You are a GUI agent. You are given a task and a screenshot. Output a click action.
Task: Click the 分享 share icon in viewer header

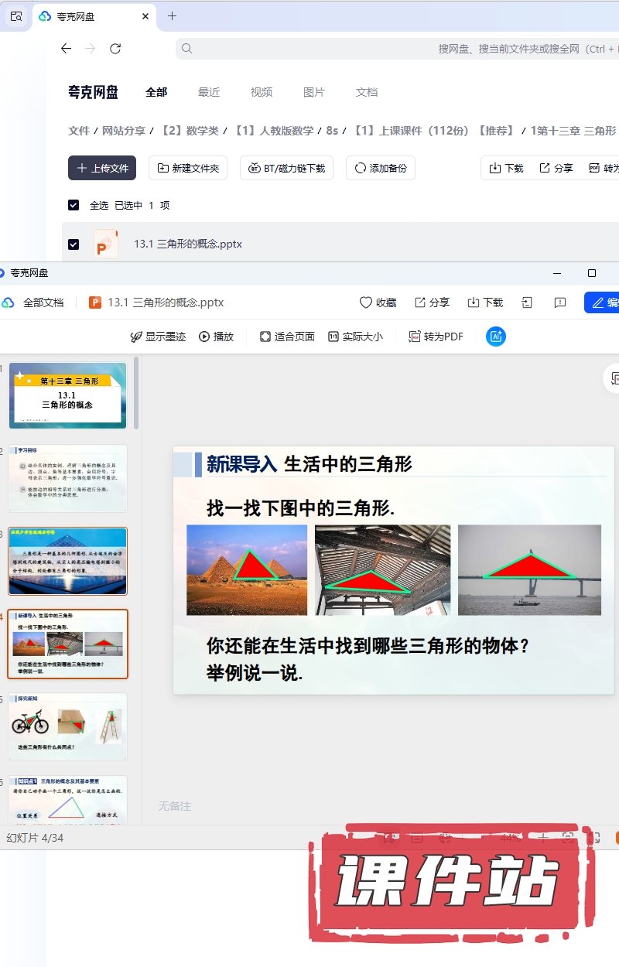tap(432, 302)
